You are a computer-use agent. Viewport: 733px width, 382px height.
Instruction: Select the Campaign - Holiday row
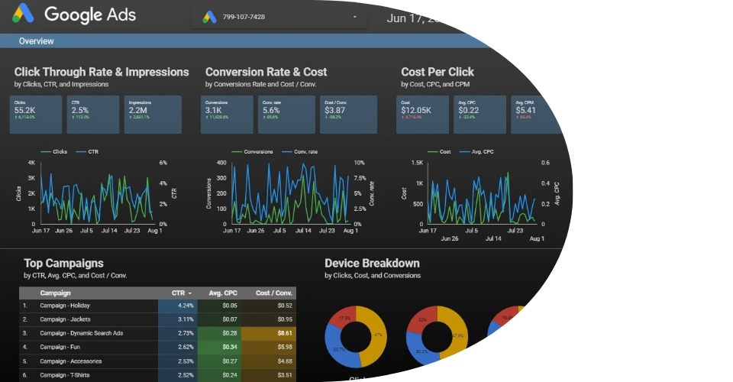pos(65,306)
